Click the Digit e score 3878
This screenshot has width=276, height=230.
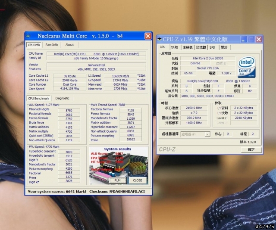pos(69,181)
